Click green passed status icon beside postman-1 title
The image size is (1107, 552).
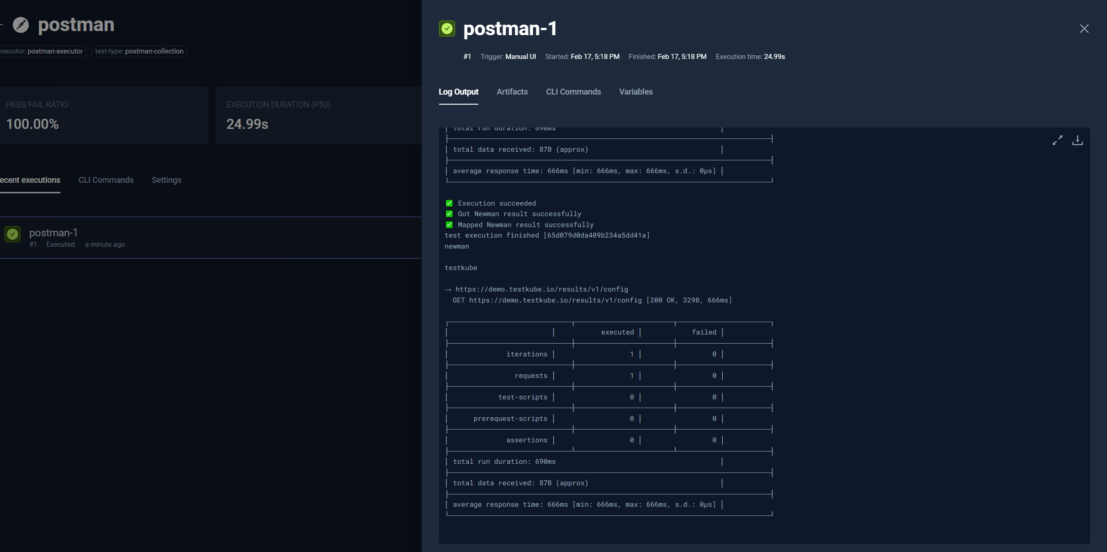[x=447, y=29]
